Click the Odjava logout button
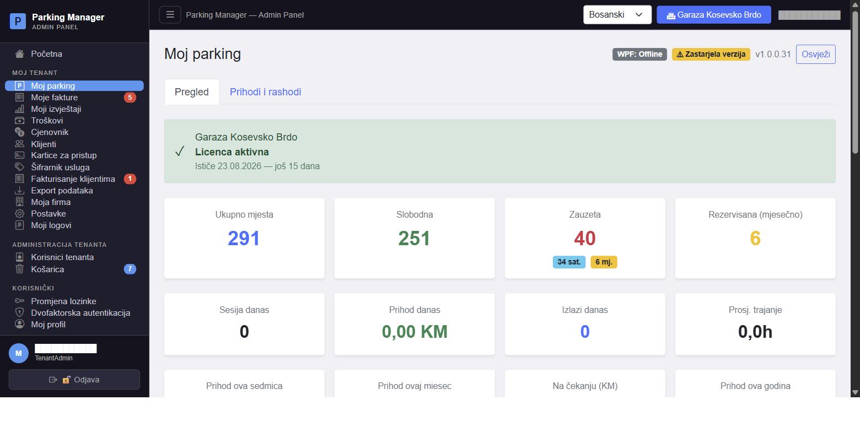The width and height of the screenshot is (860, 432). [74, 380]
